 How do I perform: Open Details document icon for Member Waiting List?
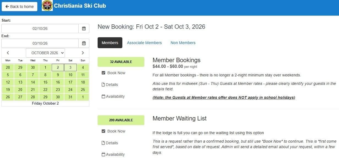point(103,143)
